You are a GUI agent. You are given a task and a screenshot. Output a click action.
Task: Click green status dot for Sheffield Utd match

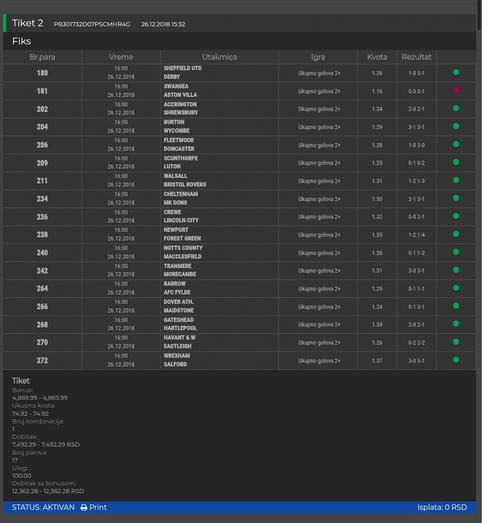coord(456,72)
